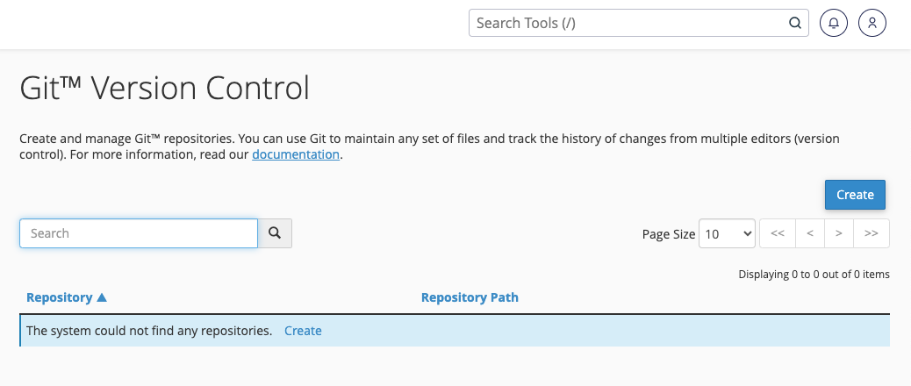Go to next page with > button

click(839, 233)
